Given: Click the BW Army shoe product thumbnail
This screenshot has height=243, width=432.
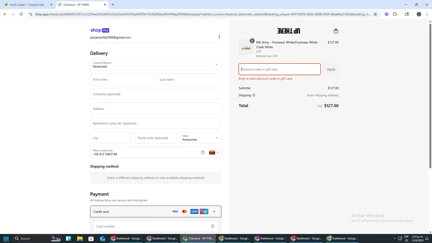Looking at the screenshot, I should pyautogui.click(x=246, y=47).
